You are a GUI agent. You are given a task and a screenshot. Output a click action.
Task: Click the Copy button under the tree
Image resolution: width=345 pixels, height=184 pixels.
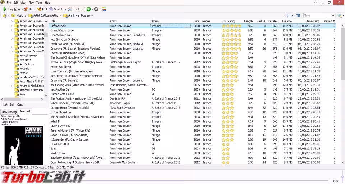pos(20,105)
